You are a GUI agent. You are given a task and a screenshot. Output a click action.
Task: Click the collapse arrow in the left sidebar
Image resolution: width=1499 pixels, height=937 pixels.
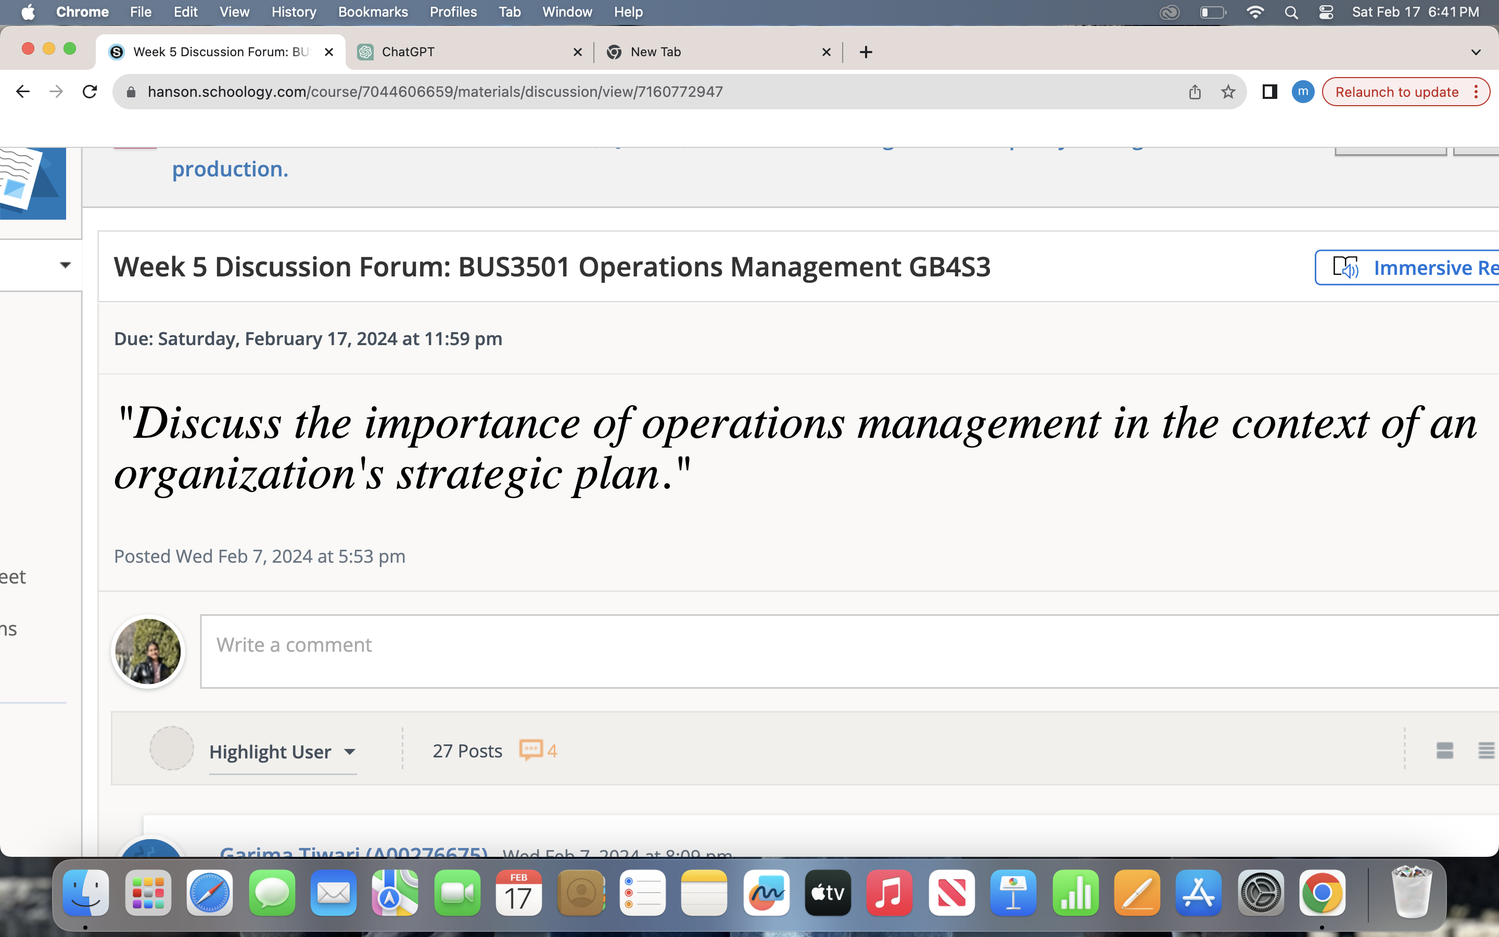[66, 264]
